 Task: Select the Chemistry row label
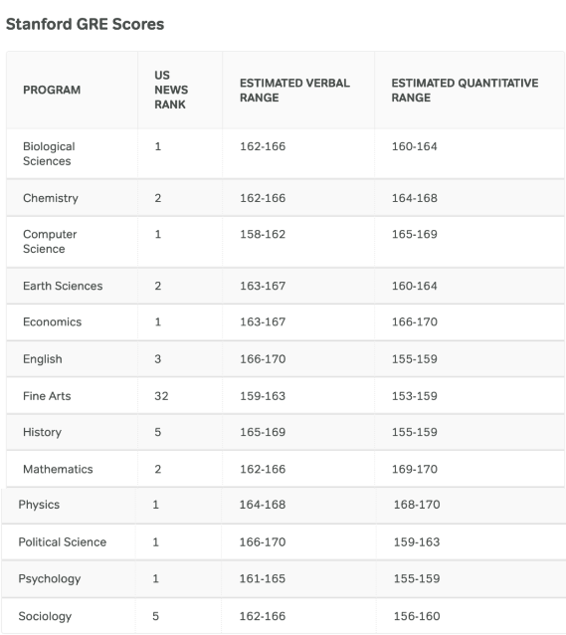[51, 198]
